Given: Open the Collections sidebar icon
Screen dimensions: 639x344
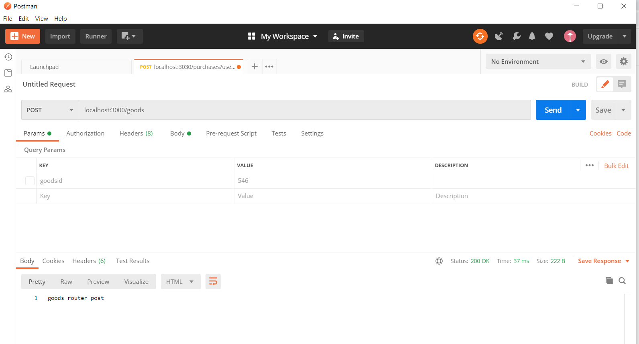Looking at the screenshot, I should tap(8, 73).
